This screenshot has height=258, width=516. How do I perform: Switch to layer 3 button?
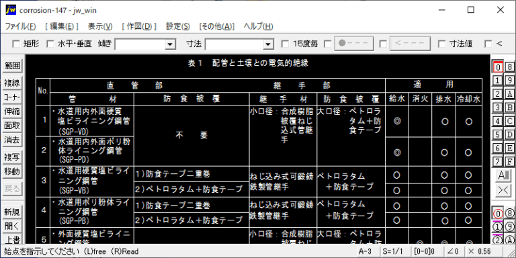pos(498,107)
